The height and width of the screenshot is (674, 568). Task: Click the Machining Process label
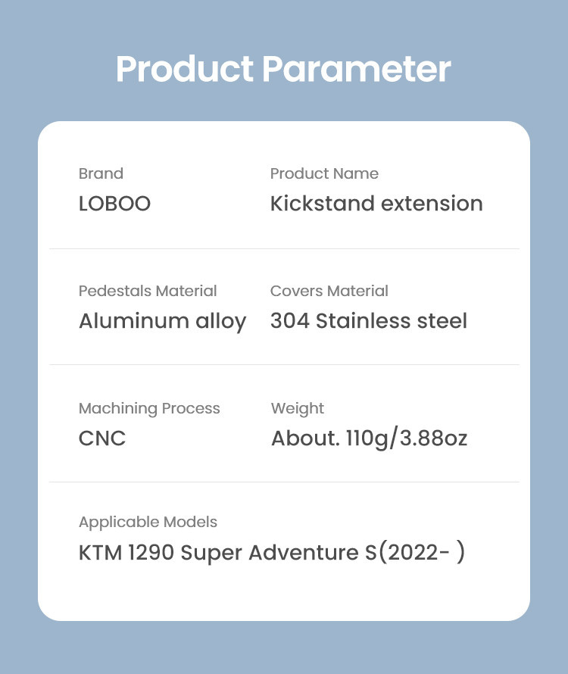149,408
